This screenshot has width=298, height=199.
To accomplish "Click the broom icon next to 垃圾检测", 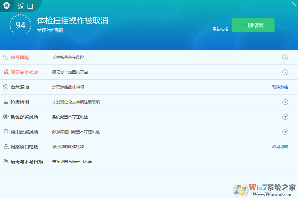I will coord(5,102).
